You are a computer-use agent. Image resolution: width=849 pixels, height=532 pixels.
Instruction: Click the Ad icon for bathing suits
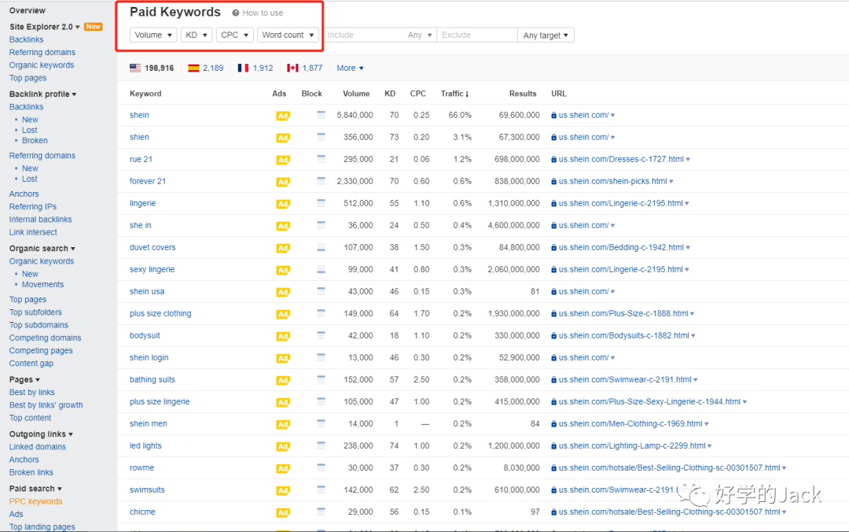(x=283, y=380)
